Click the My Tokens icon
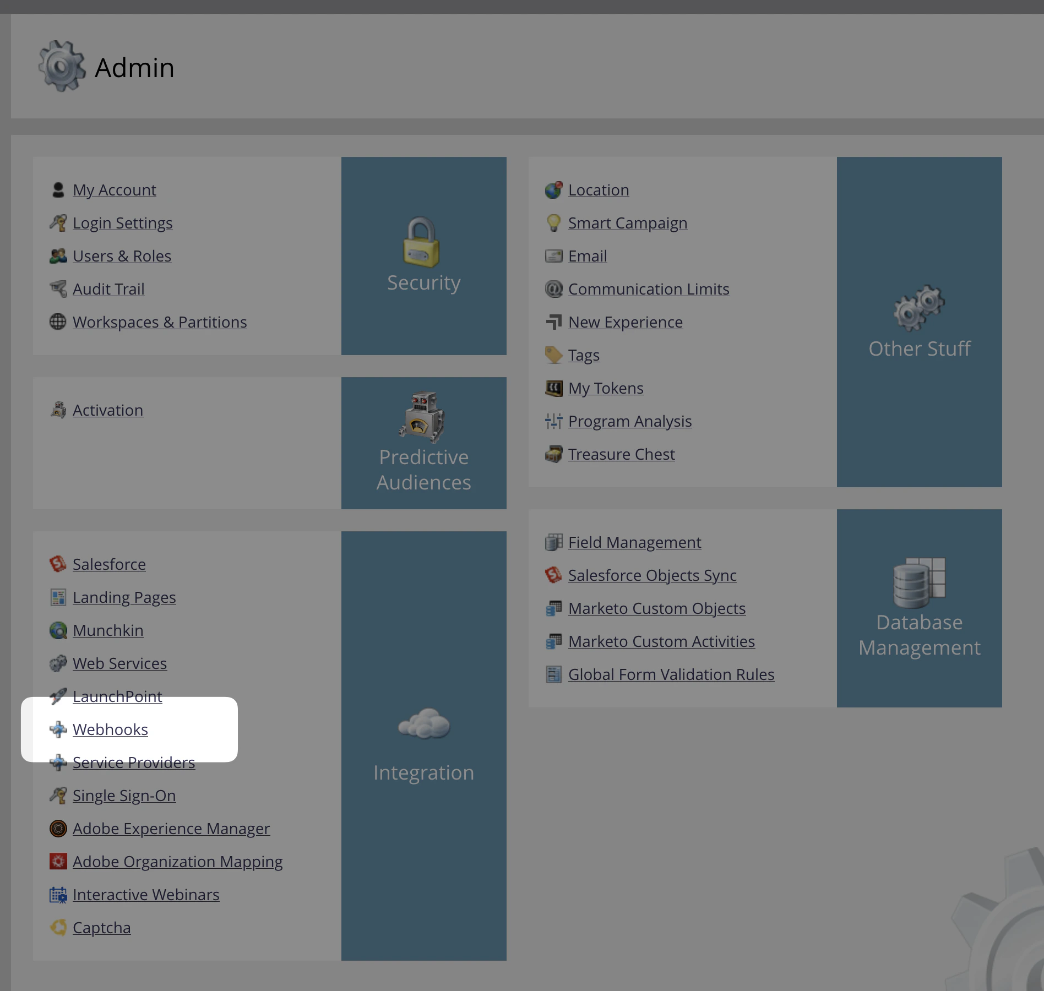Image resolution: width=1044 pixels, height=991 pixels. 553,388
